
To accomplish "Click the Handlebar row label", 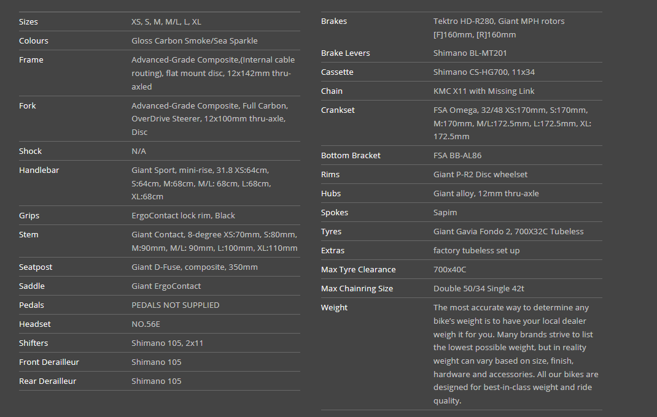I will coord(39,170).
